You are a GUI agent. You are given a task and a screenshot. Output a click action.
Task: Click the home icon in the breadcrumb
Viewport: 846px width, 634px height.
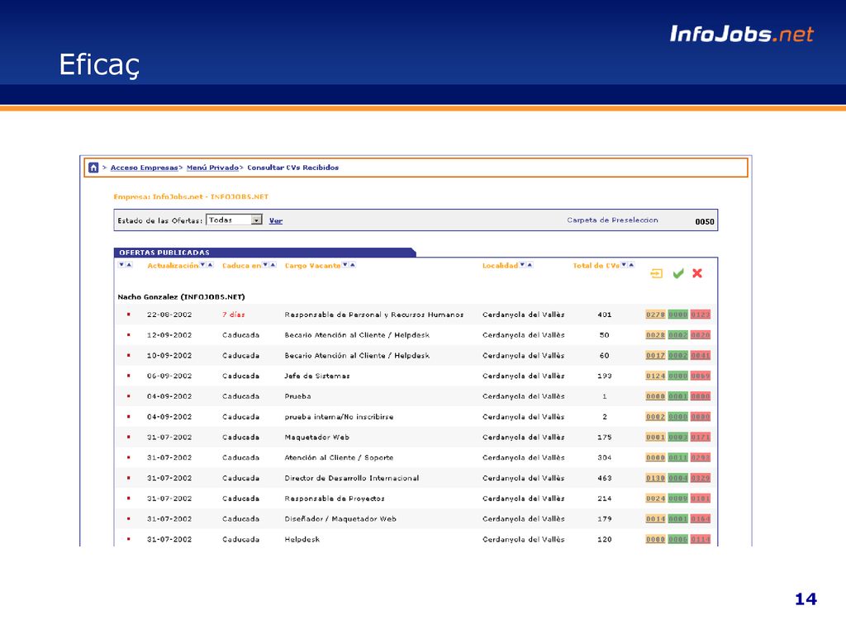pyautogui.click(x=93, y=168)
